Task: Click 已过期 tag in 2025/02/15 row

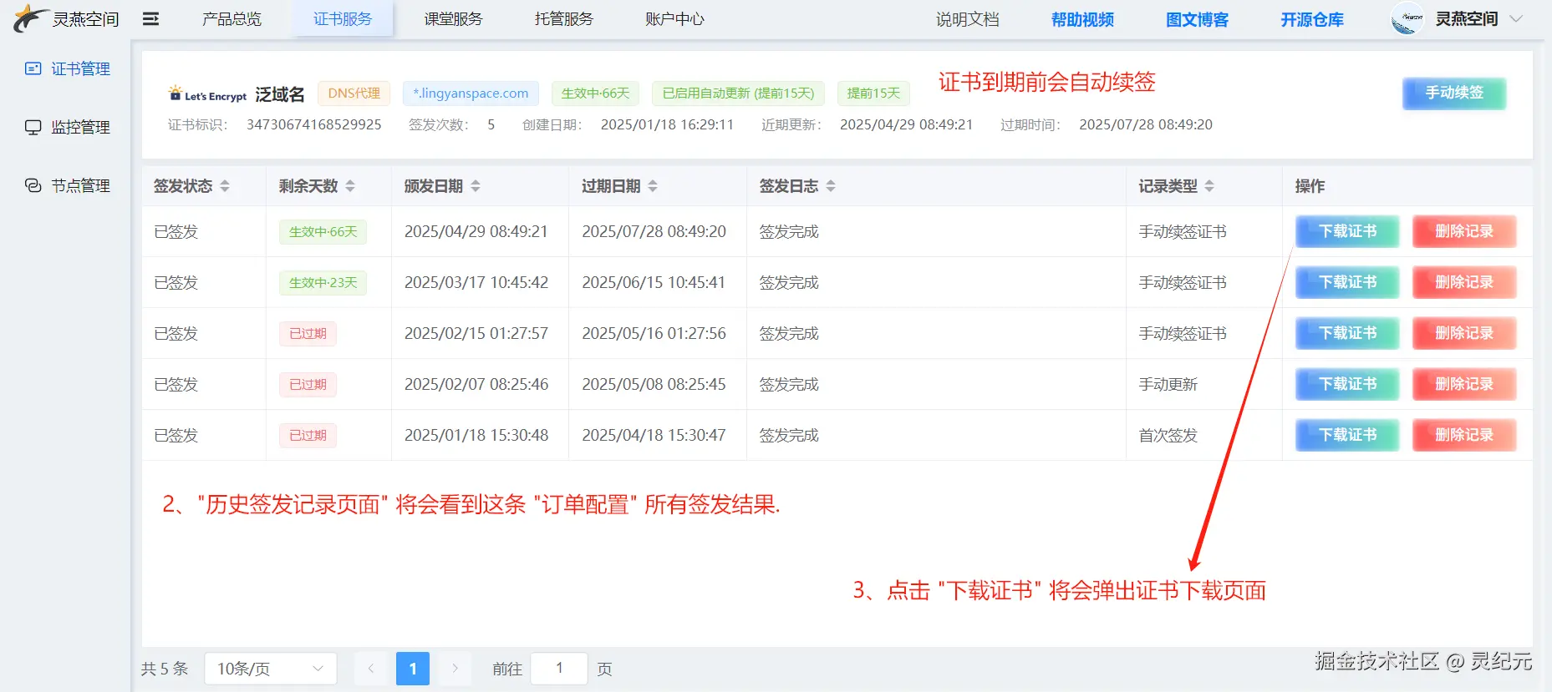Action: tap(308, 334)
